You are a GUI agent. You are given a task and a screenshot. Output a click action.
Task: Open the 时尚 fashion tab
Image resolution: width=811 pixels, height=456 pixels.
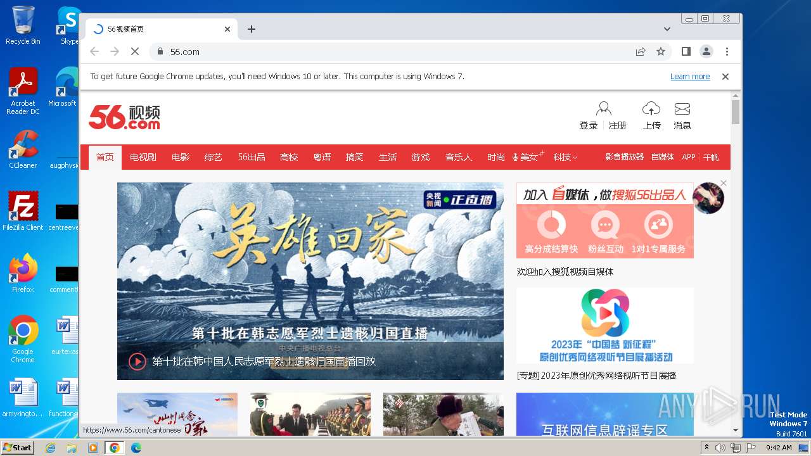coord(496,157)
